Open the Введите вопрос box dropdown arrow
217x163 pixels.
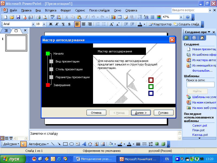[210, 10]
